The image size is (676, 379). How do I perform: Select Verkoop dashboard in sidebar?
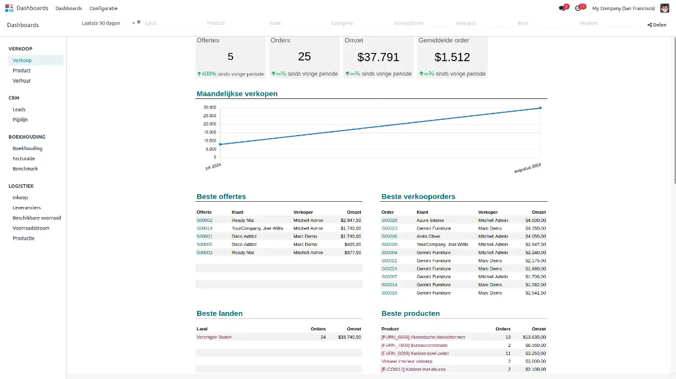point(36,61)
